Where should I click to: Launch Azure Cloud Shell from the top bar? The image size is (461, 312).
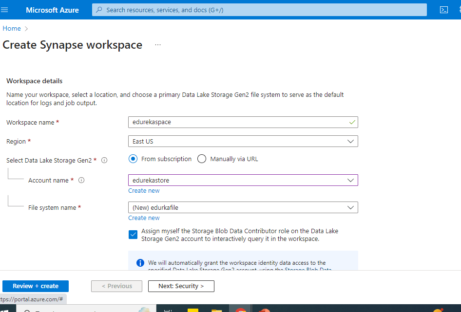tap(444, 9)
